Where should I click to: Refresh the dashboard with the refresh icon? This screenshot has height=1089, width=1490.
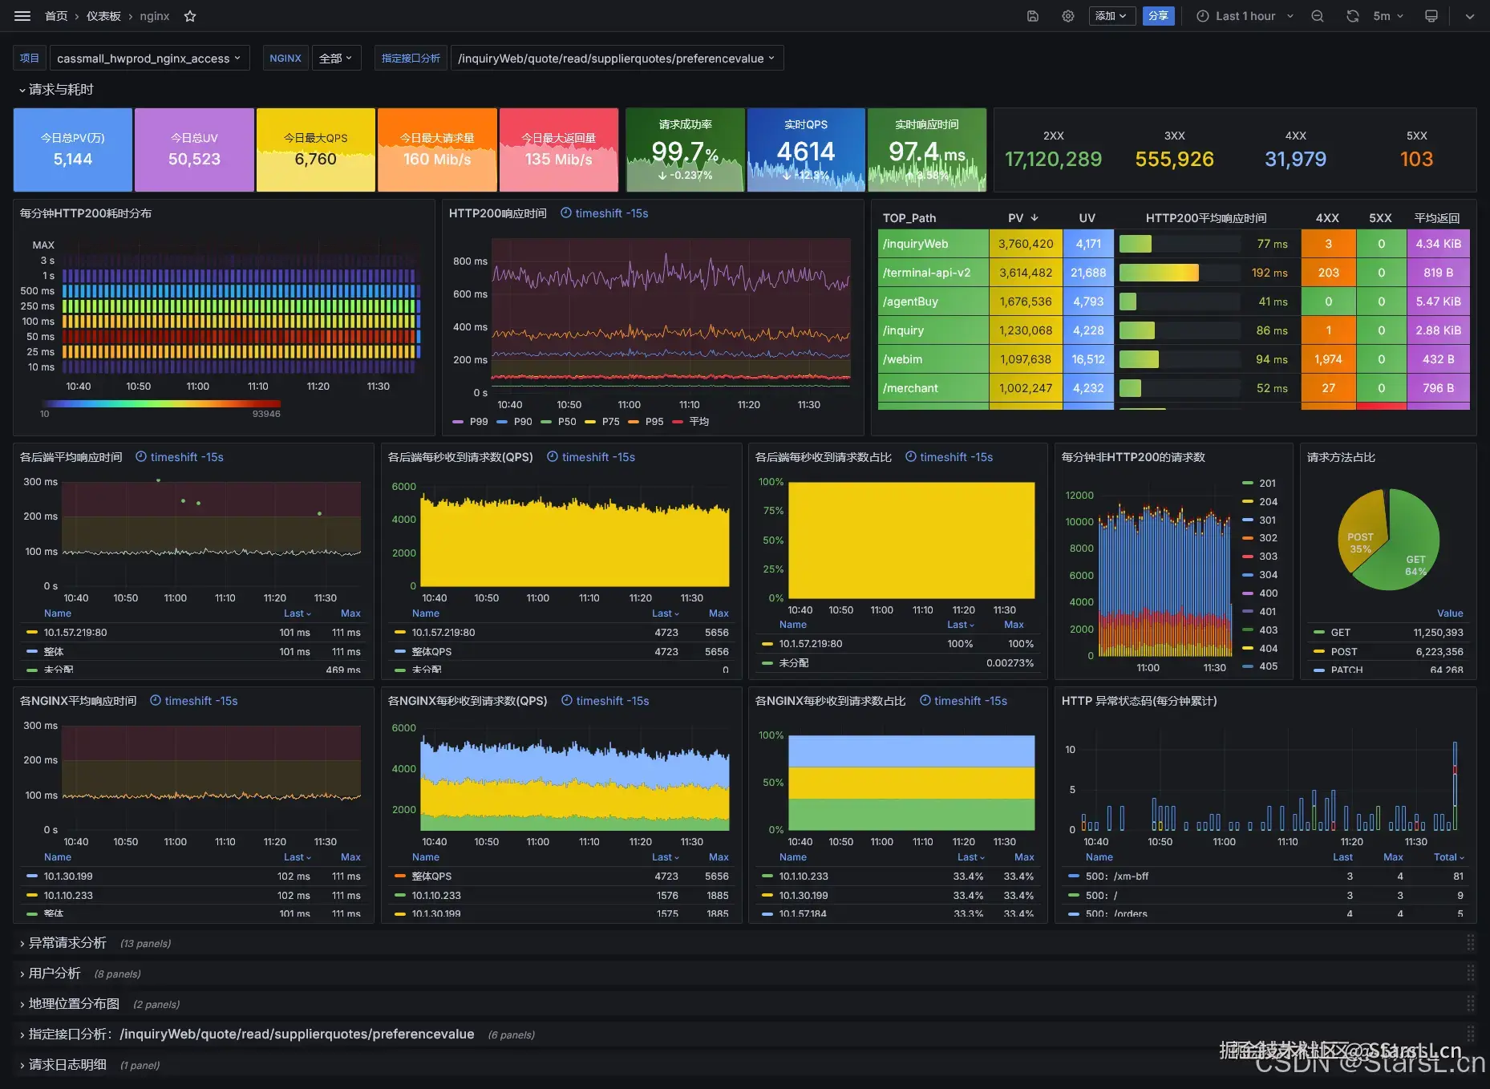(x=1352, y=16)
